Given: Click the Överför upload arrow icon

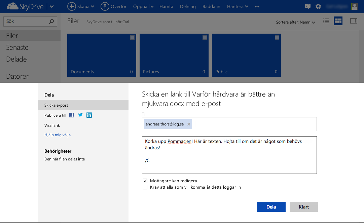Looking at the screenshot, I should click(x=105, y=6).
